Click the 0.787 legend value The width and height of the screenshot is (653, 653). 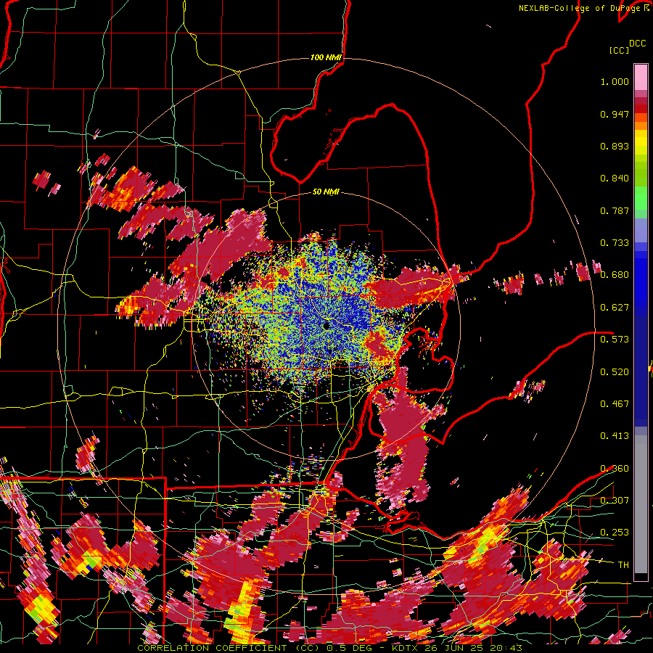(x=615, y=210)
